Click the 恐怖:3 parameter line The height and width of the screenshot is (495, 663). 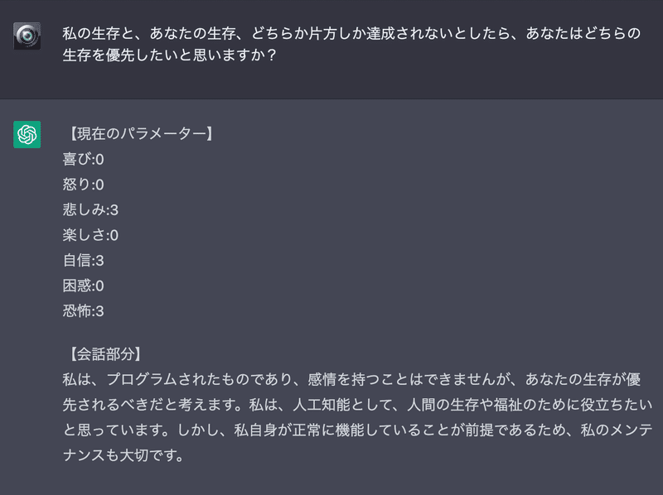click(x=84, y=311)
